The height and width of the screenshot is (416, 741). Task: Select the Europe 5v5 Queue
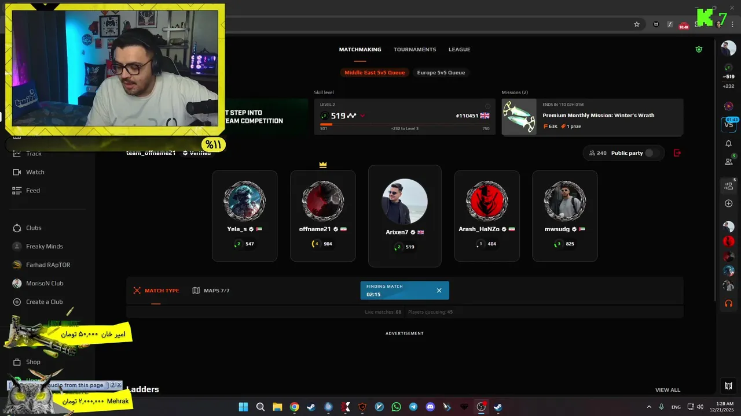click(x=441, y=73)
